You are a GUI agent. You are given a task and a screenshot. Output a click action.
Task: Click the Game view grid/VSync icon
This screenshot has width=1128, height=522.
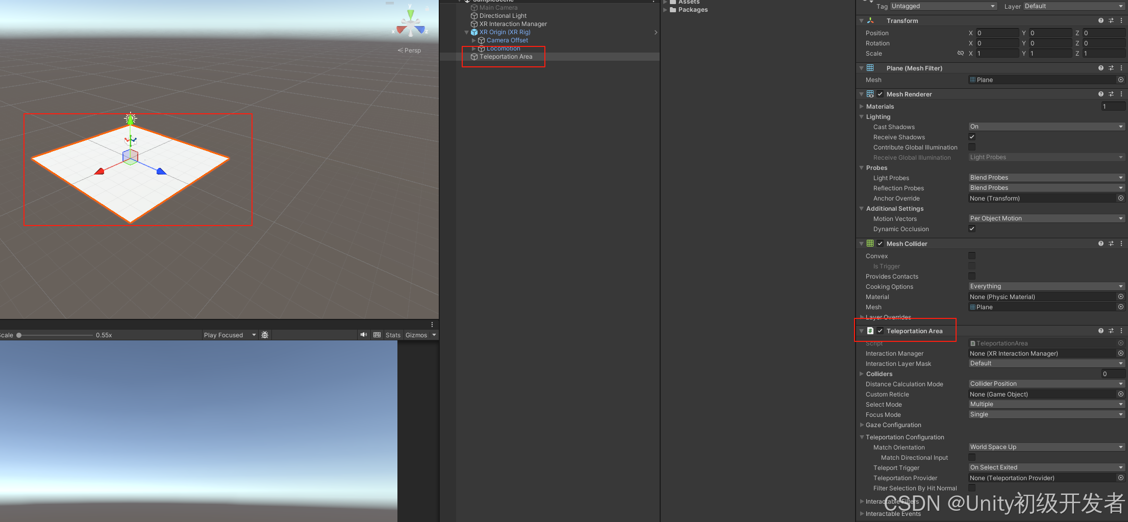tap(377, 335)
